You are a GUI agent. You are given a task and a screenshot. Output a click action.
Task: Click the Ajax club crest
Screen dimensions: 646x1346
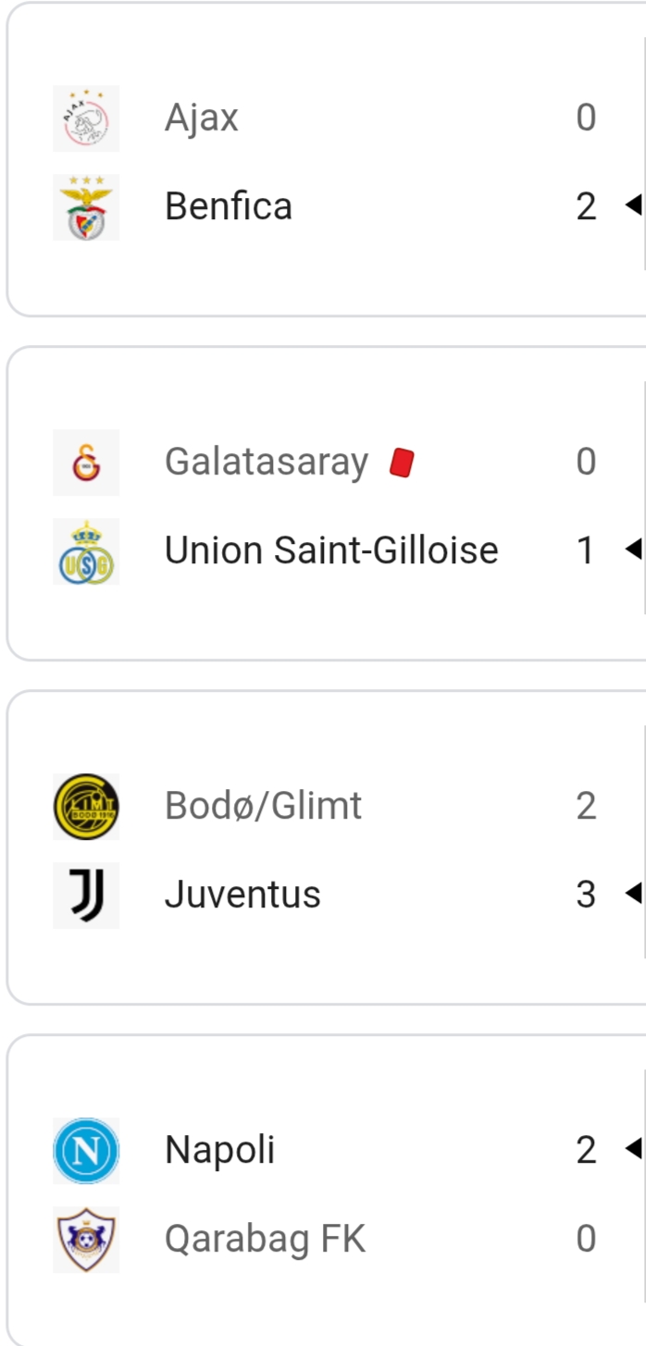coord(86,118)
